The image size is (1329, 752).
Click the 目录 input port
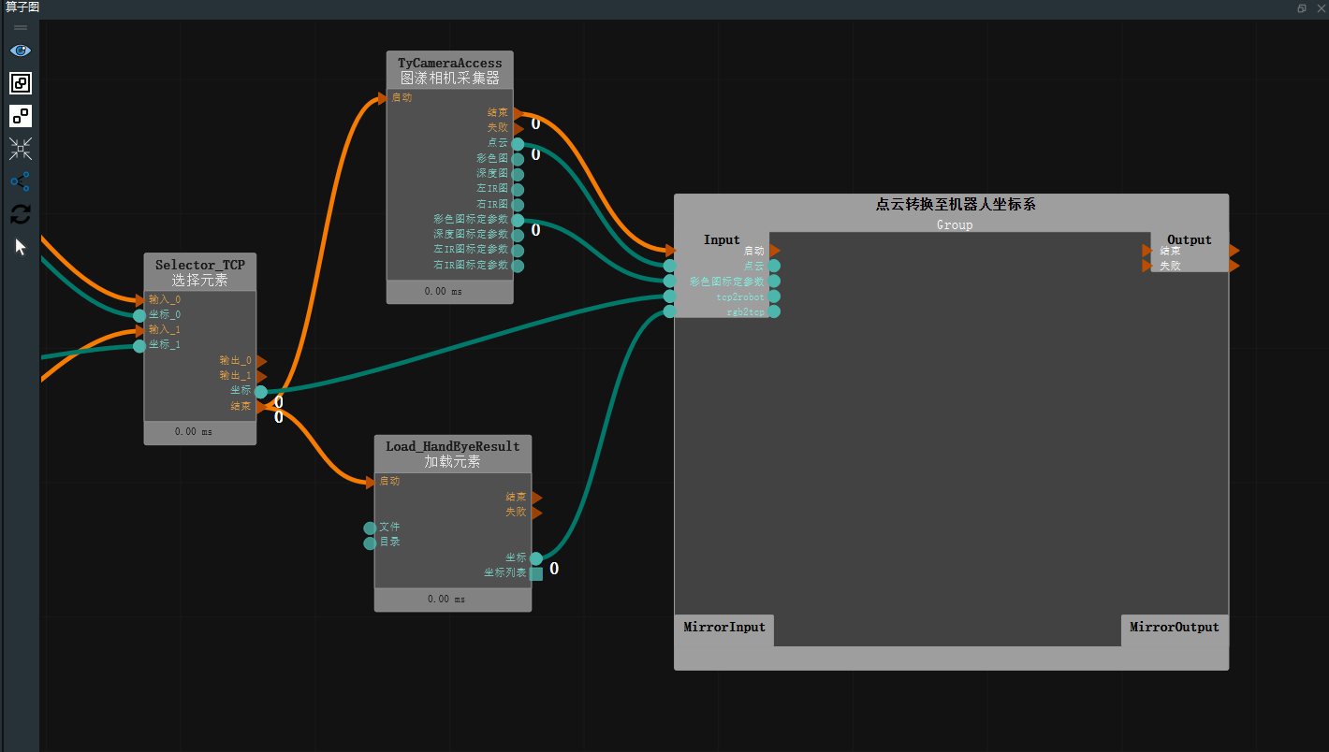pos(370,543)
